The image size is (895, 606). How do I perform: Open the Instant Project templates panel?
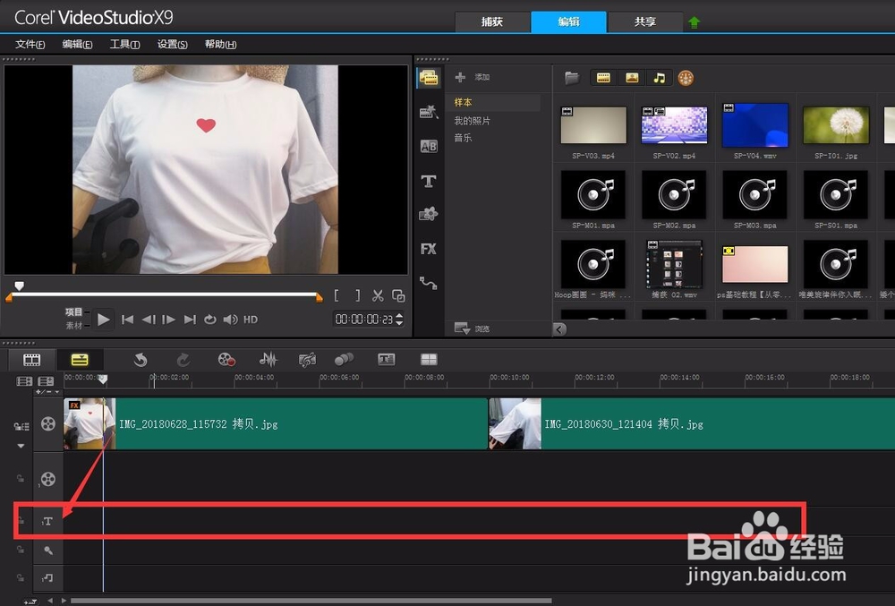coord(428,111)
